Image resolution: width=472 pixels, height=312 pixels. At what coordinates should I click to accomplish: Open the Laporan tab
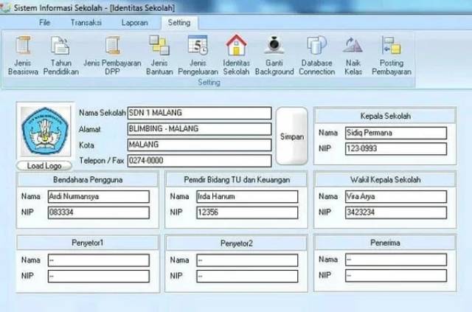pyautogui.click(x=135, y=22)
